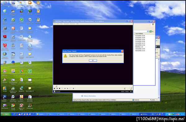Screen dimensions: 186x122
Task: Open the Favorites menu in Media Player Classic
Action: click(72, 24)
